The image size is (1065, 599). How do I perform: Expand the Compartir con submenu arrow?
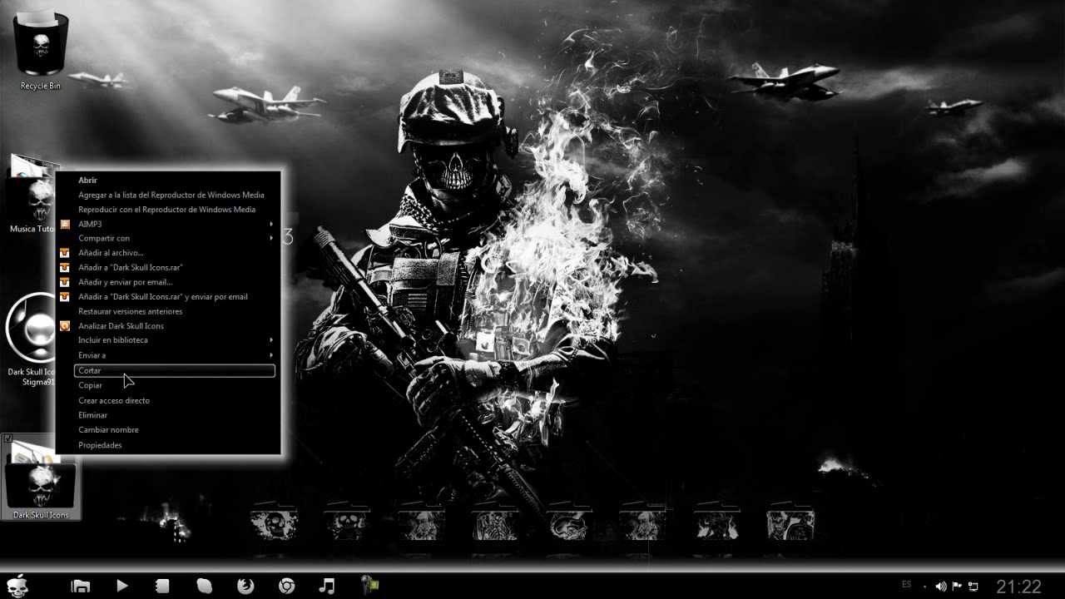tap(271, 239)
